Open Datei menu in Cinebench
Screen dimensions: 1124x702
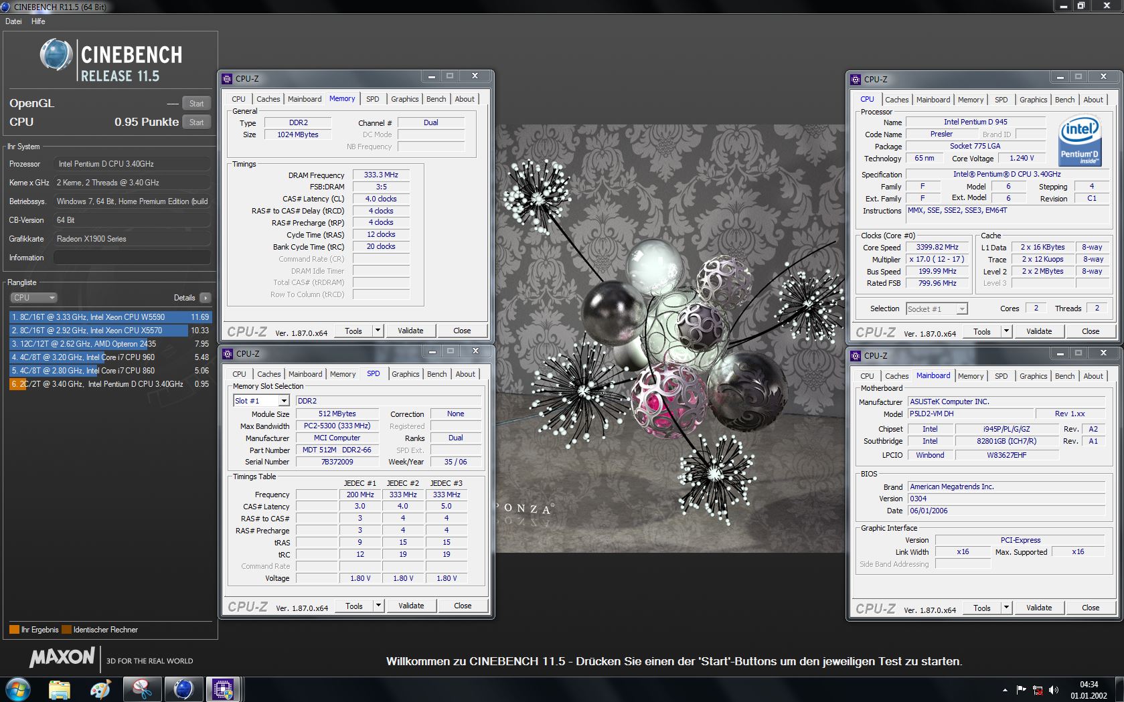(13, 21)
